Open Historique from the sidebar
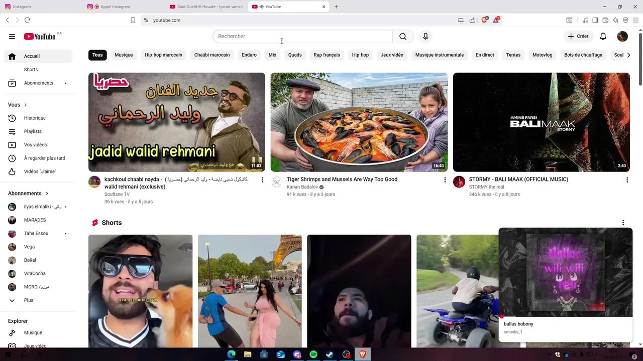This screenshot has width=643, height=361. [x=38, y=118]
